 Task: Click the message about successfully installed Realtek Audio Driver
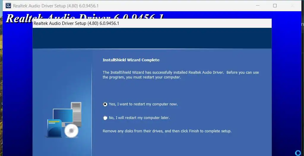pos(181,75)
